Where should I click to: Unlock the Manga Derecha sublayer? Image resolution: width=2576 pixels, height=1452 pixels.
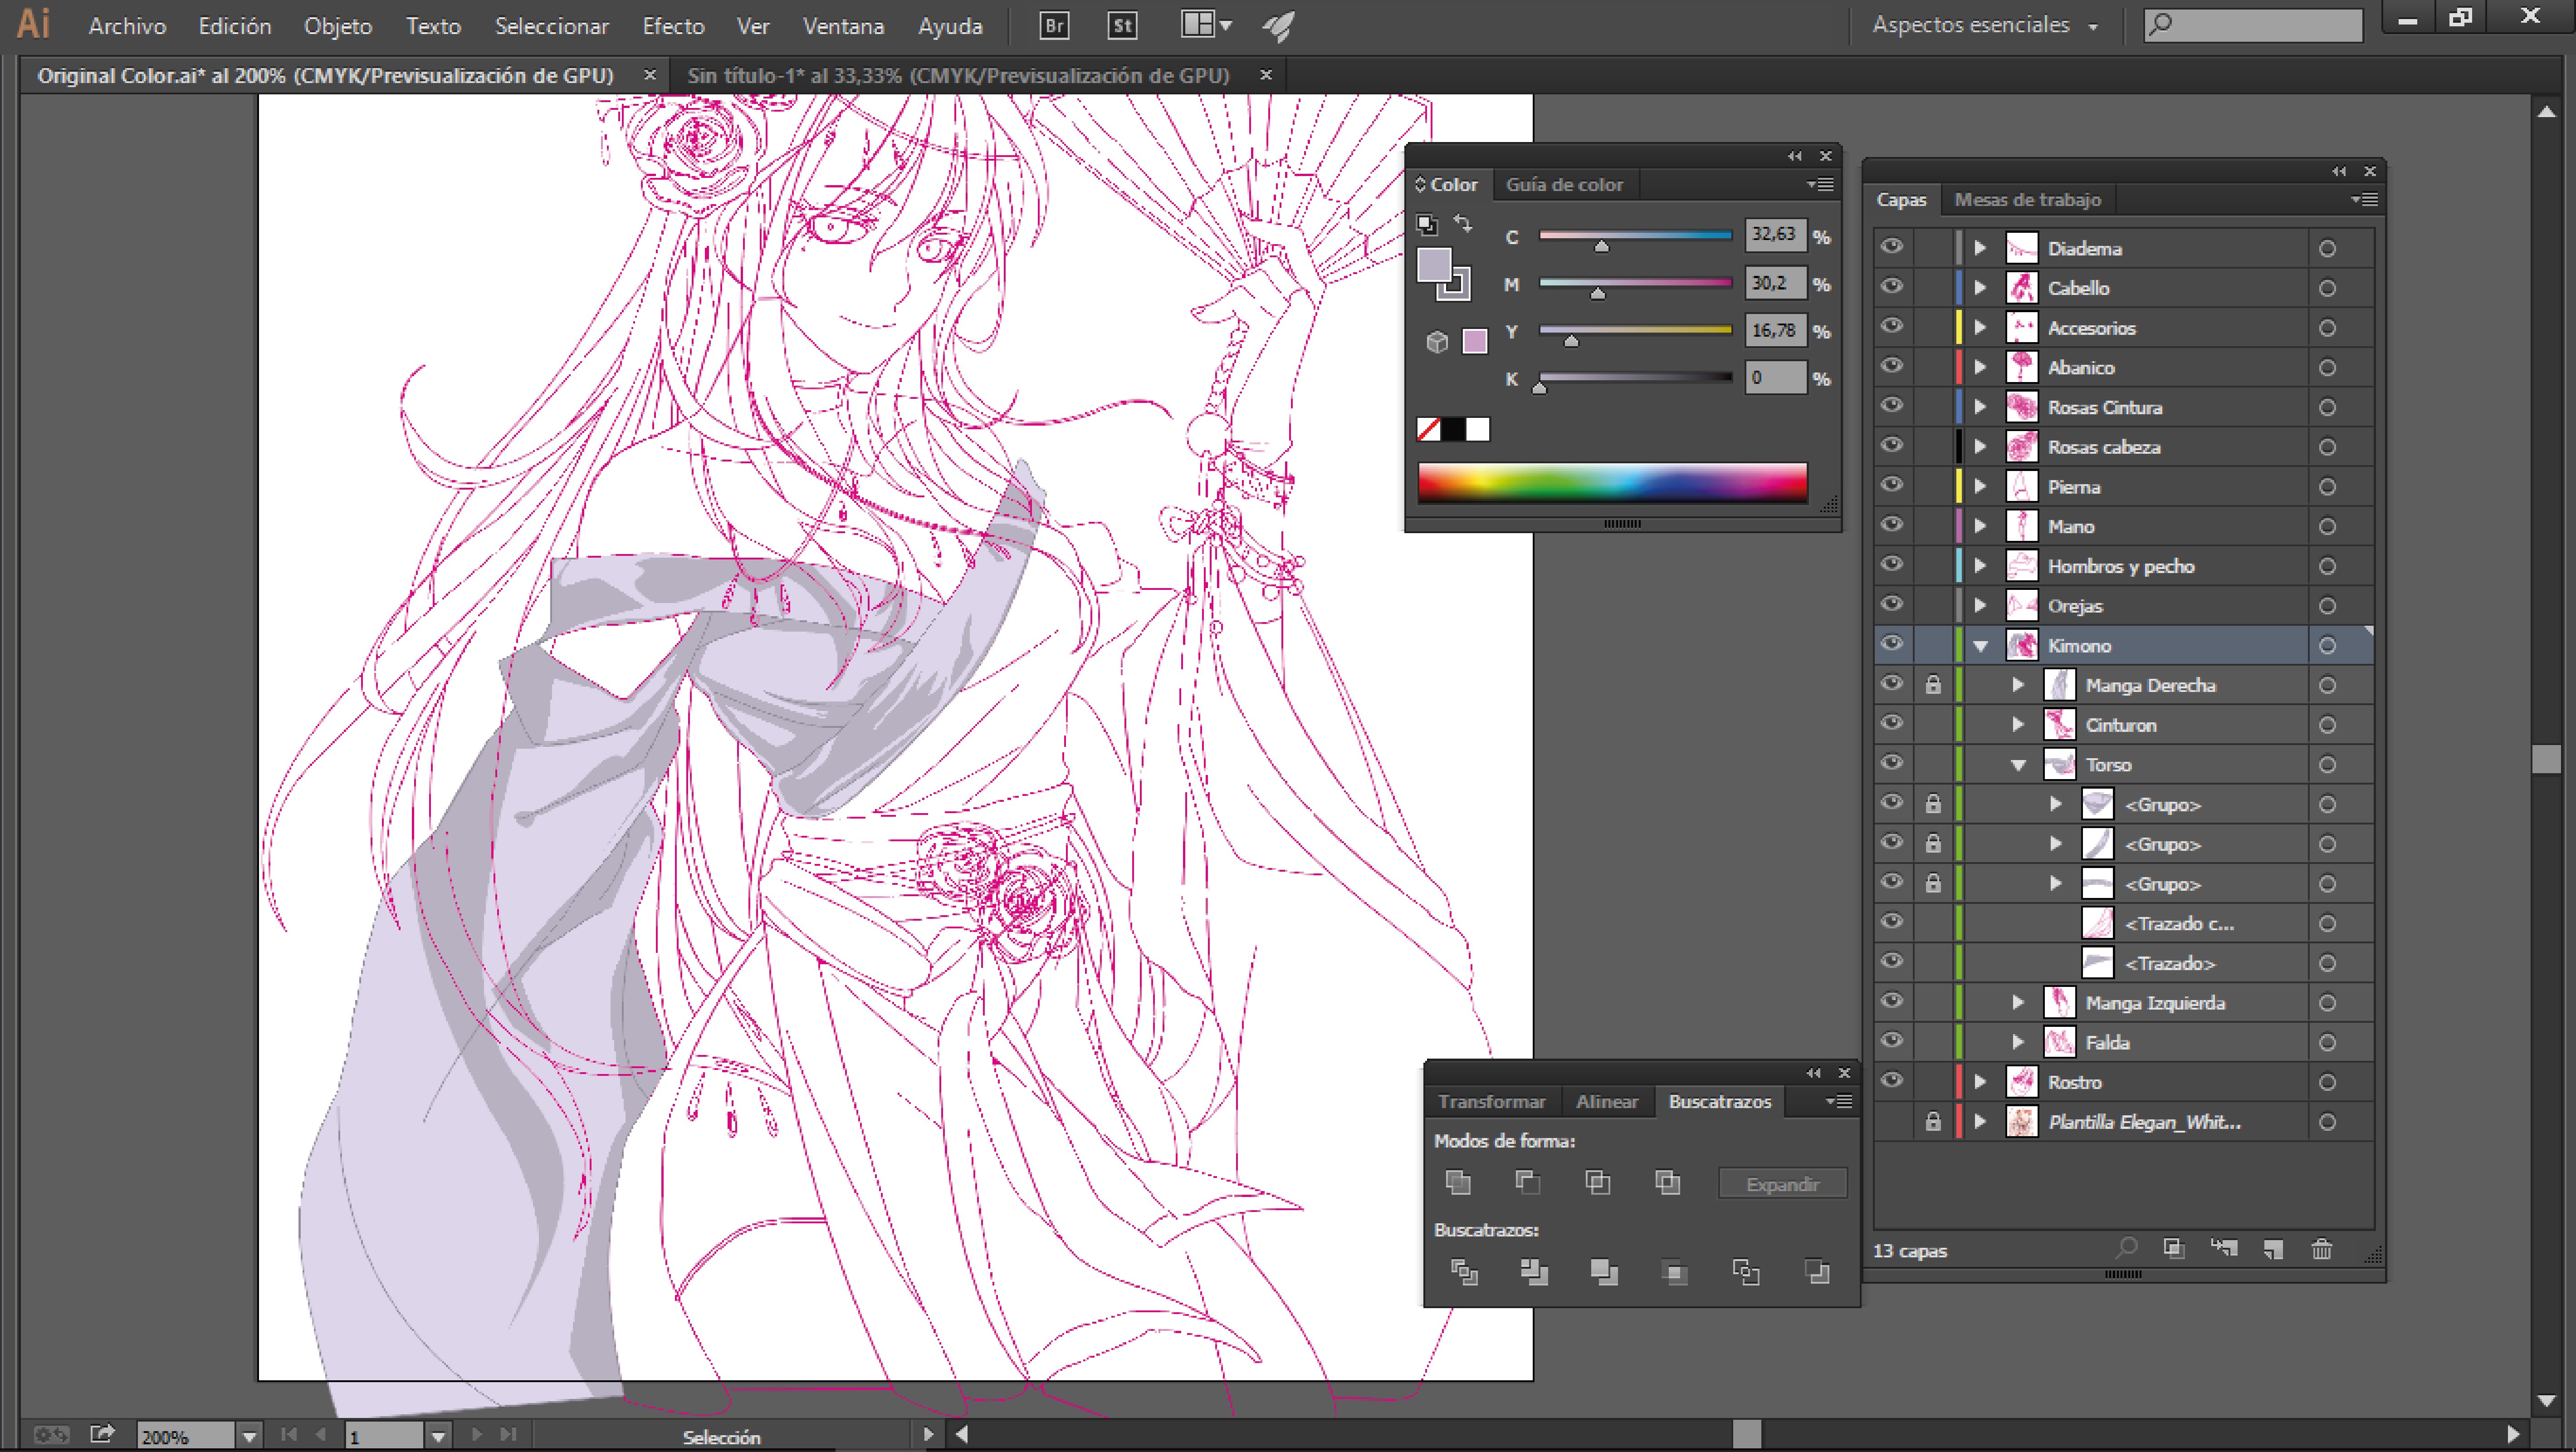tap(1933, 685)
